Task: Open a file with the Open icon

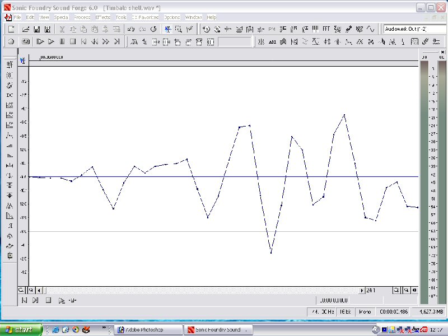Action: pos(26,29)
